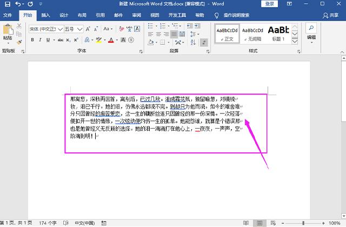Click the Numbering list icon
The width and height of the screenshot is (346, 227).
[x=163, y=26]
